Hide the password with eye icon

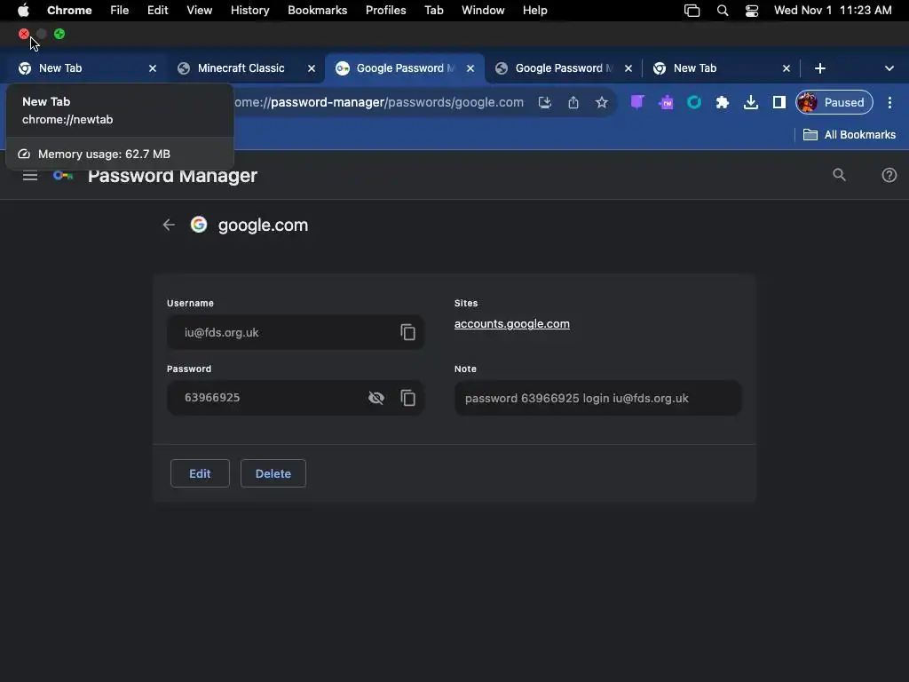376,398
